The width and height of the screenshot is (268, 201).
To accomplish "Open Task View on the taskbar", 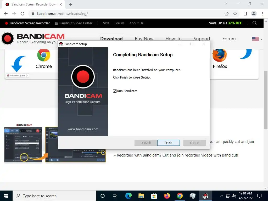I will (115, 196).
